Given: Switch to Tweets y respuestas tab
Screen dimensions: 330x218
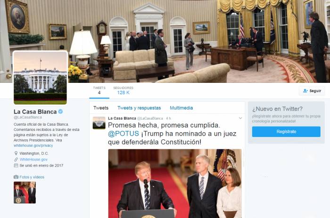Looking at the screenshot, I should [139, 108].
